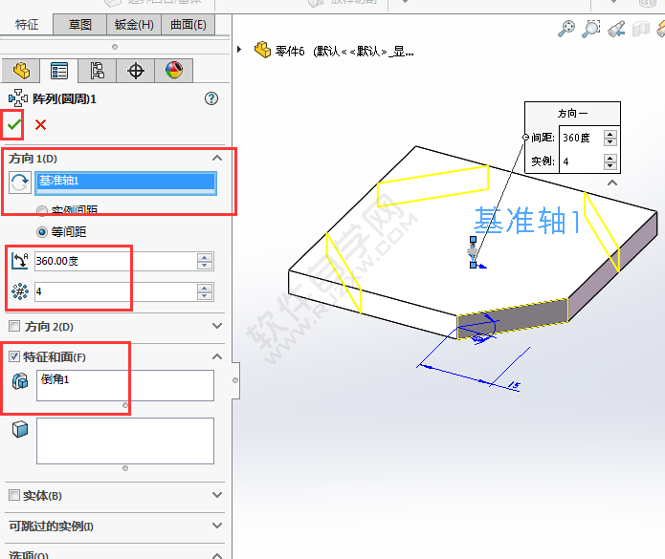Decrease the angle value spinner

point(205,266)
